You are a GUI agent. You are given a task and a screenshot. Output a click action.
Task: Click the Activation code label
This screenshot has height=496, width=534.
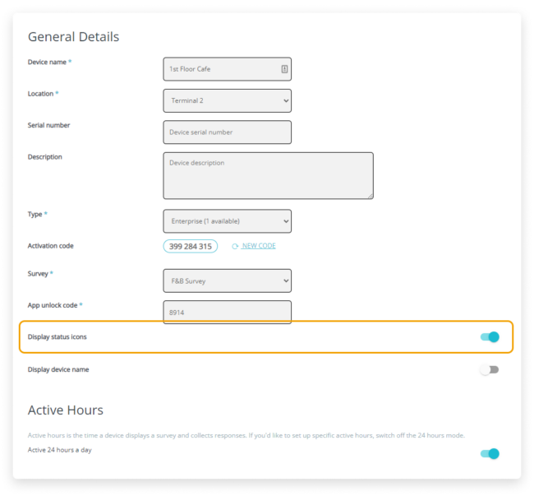click(50, 246)
